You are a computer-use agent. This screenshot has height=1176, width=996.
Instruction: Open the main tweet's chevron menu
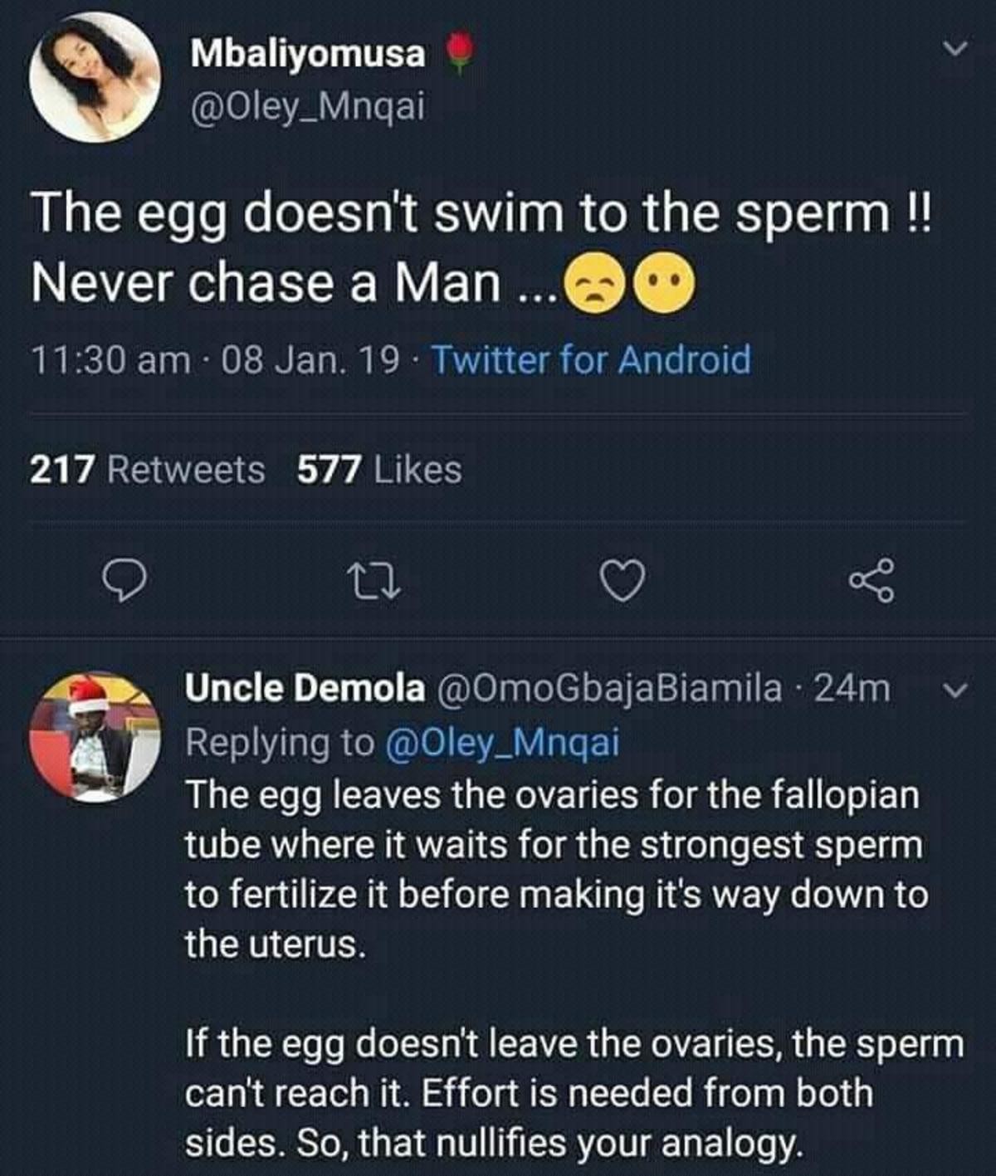click(x=957, y=50)
